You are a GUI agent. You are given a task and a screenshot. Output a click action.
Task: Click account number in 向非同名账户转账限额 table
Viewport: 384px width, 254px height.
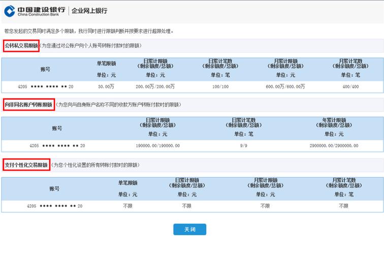tap(57, 146)
